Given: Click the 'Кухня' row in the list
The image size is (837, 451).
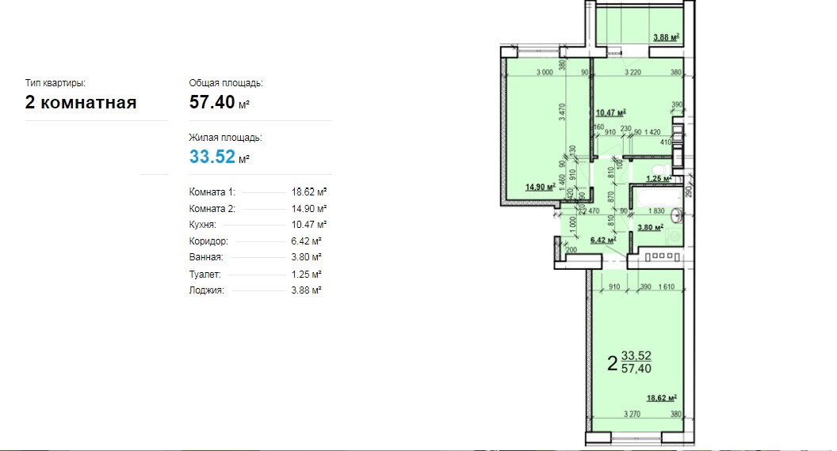Looking at the screenshot, I should [258, 225].
